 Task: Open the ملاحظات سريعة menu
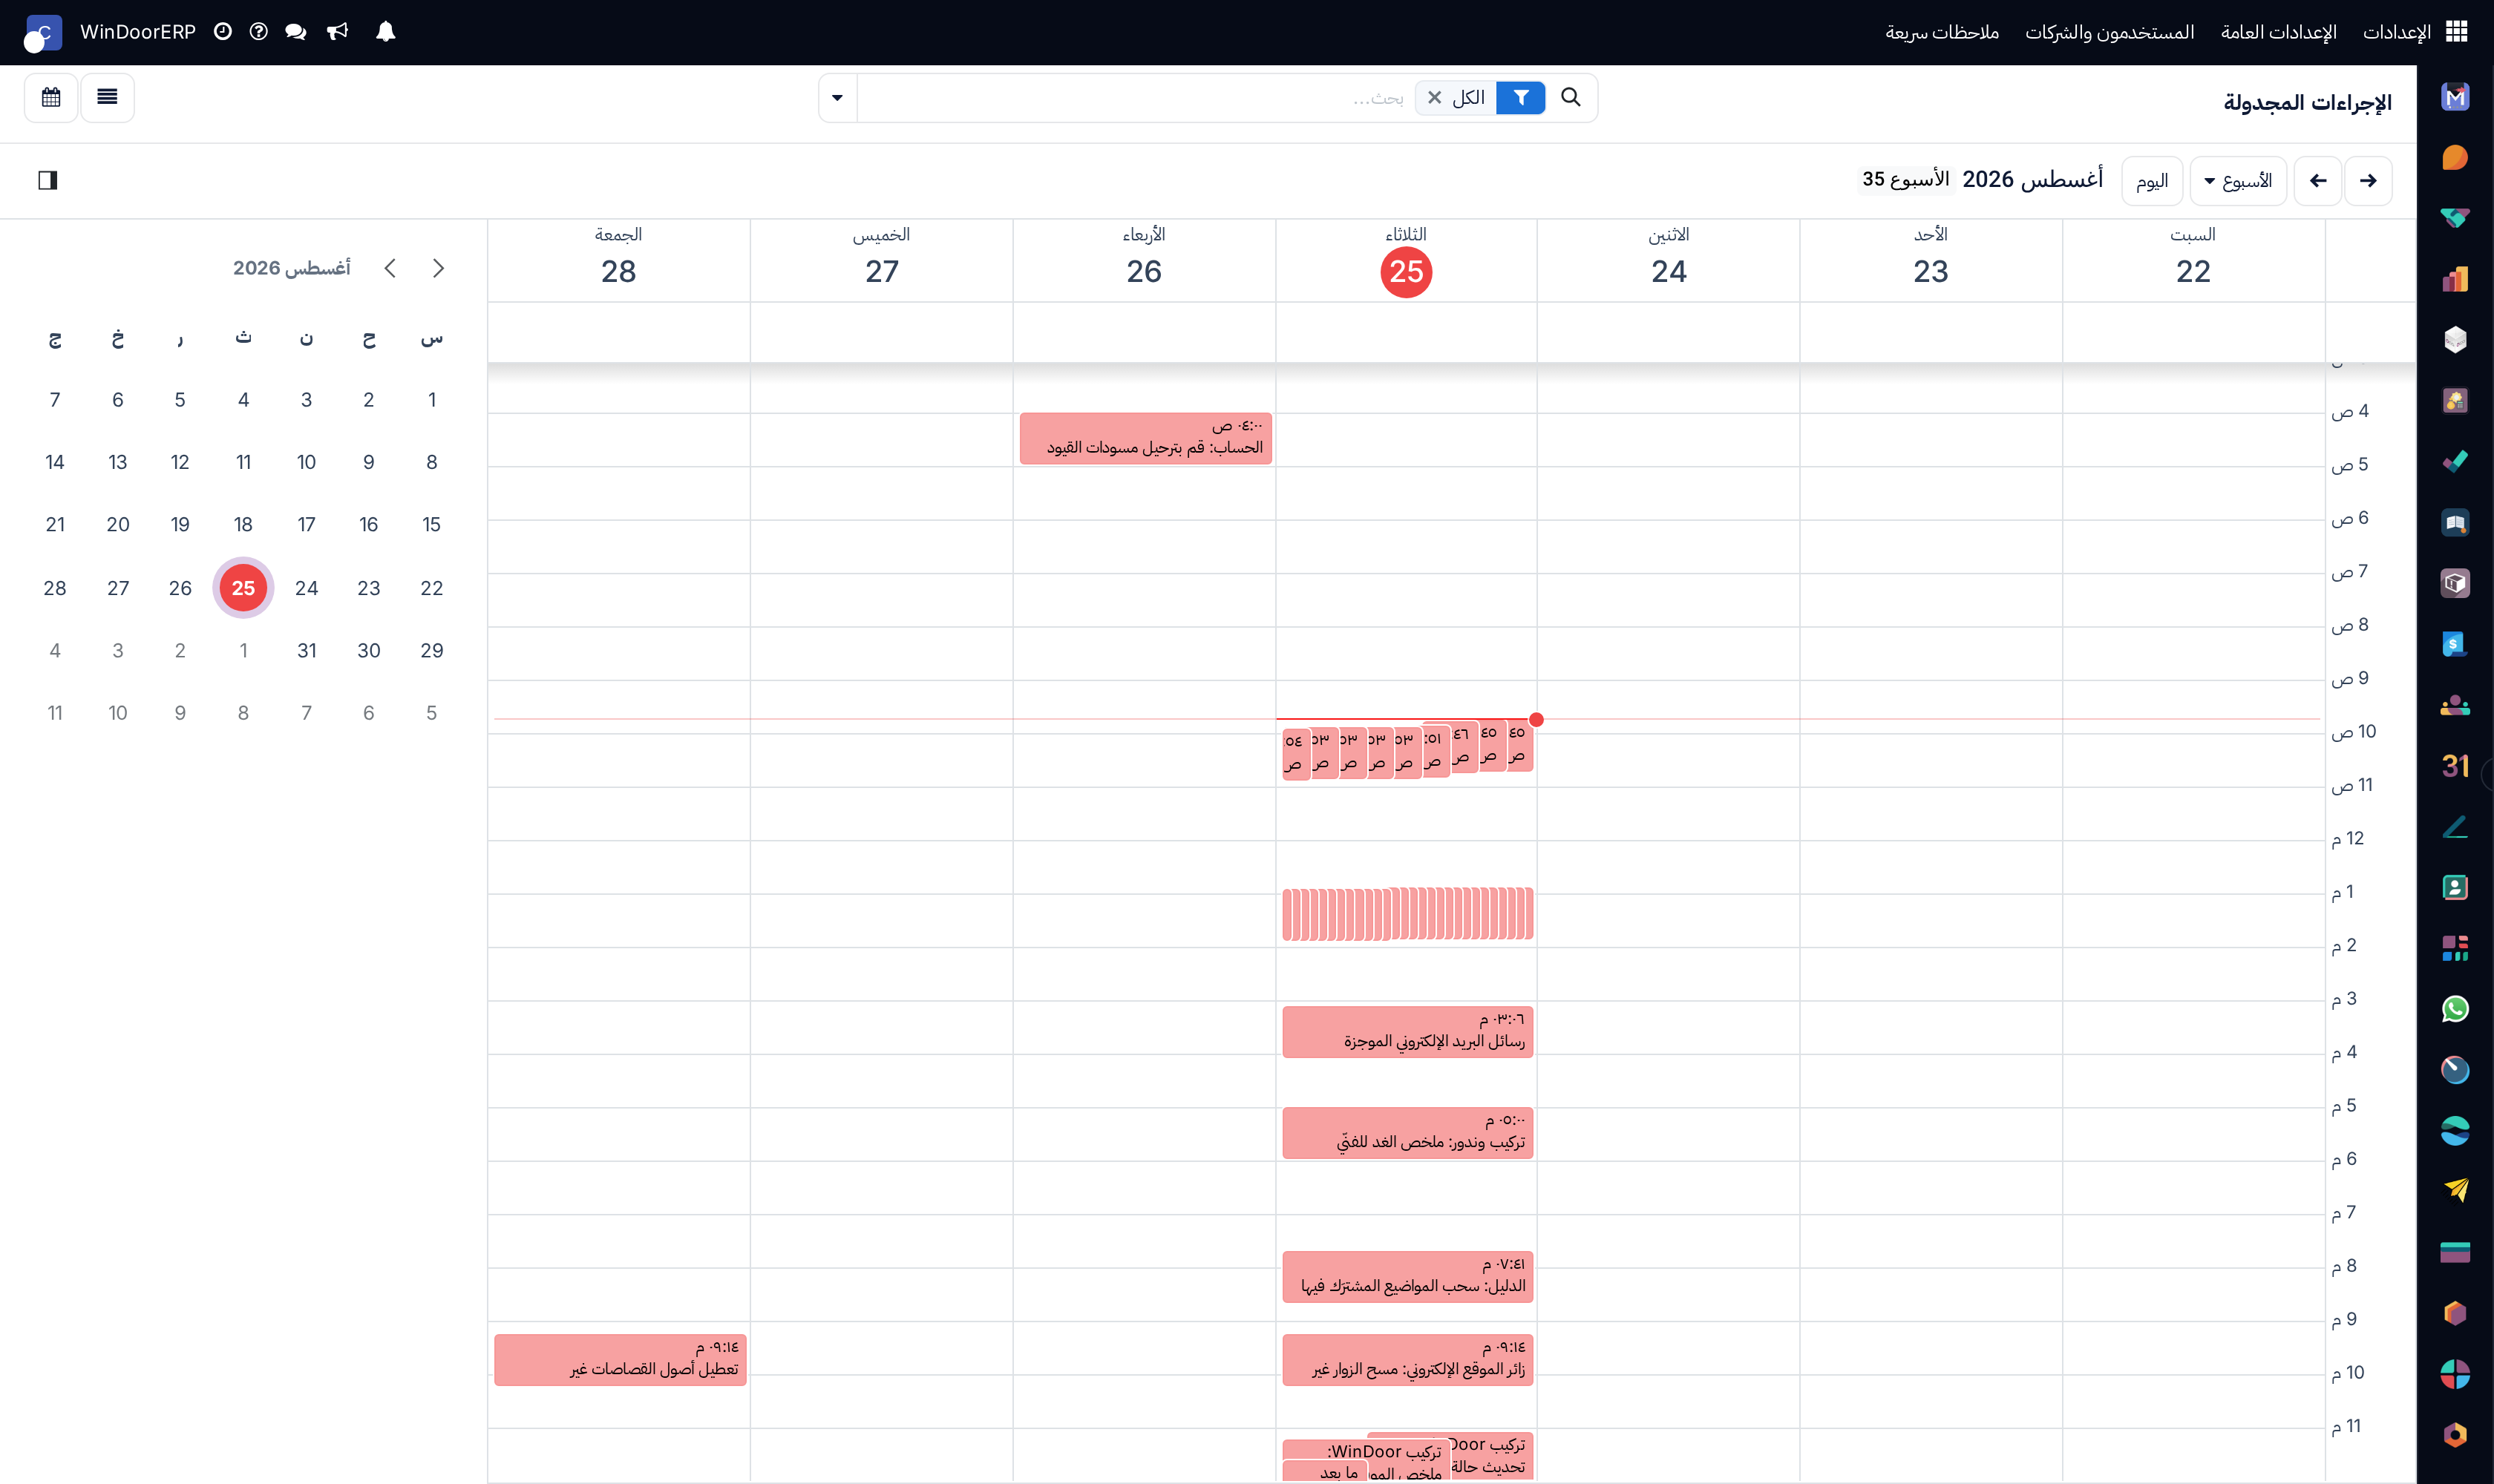click(x=1942, y=32)
